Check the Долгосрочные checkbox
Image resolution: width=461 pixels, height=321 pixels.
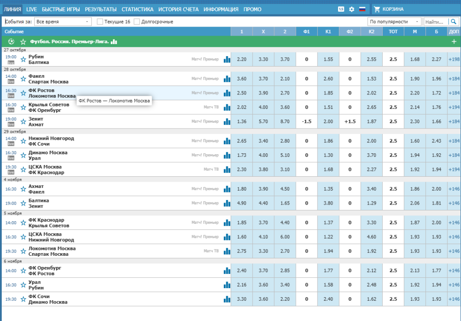[x=137, y=22]
